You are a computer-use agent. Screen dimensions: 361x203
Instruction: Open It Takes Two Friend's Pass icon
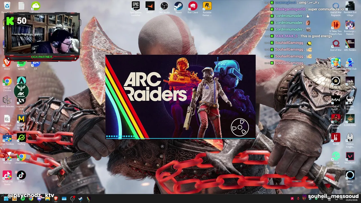(x=336, y=28)
